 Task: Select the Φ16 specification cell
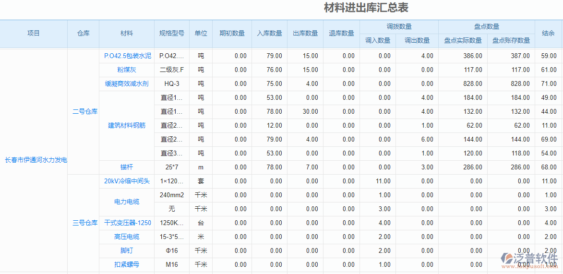(x=172, y=250)
